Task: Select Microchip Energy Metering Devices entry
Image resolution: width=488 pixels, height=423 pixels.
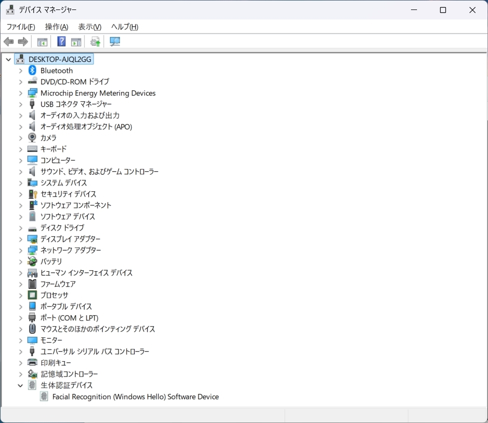Action: coord(98,93)
